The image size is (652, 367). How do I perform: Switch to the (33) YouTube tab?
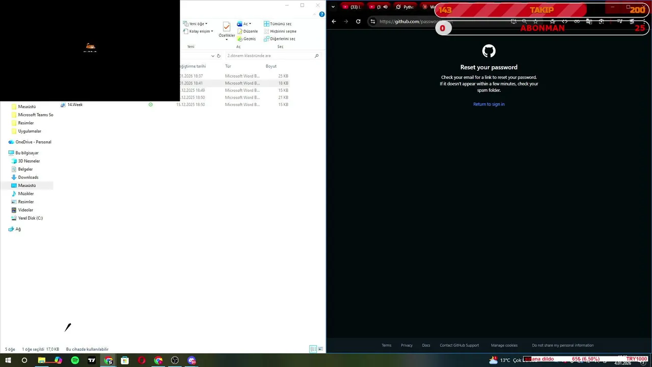tap(351, 7)
